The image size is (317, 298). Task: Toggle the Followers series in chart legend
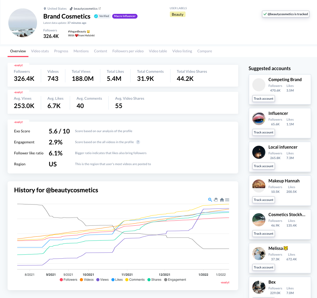click(68, 280)
